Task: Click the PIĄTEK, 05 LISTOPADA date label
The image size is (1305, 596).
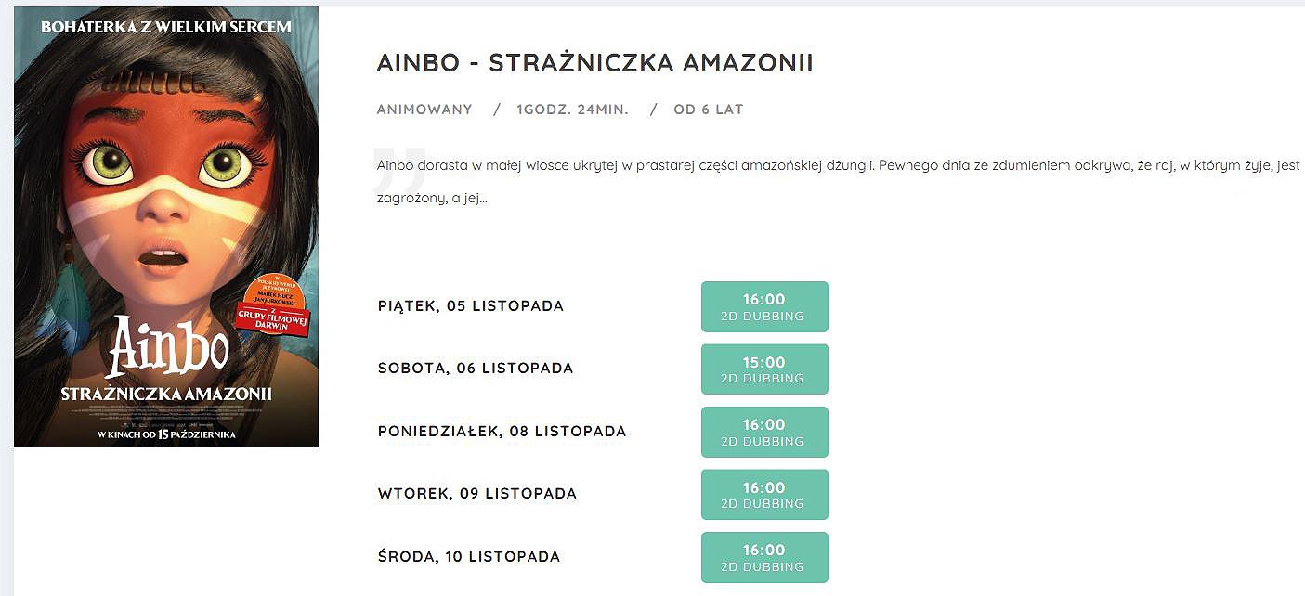Action: click(x=471, y=306)
